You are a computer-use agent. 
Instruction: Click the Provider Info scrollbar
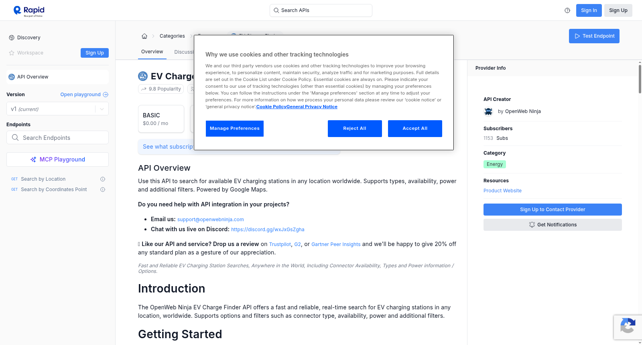(640, 79)
